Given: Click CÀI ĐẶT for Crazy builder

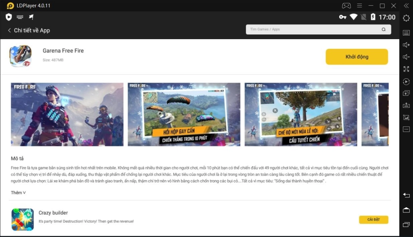Looking at the screenshot, I should (x=373, y=220).
